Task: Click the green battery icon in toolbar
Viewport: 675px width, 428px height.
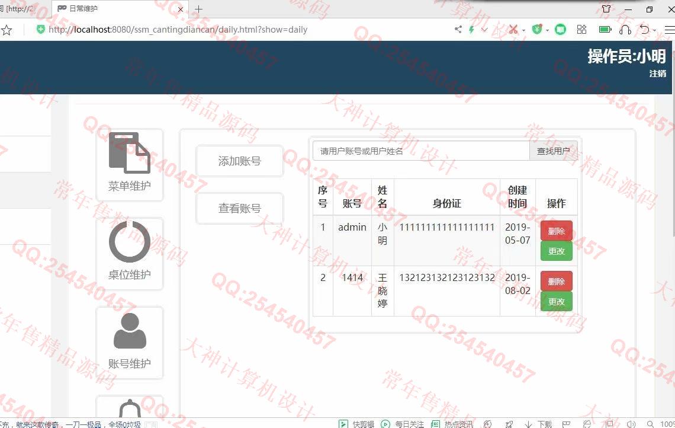Action: point(605,29)
